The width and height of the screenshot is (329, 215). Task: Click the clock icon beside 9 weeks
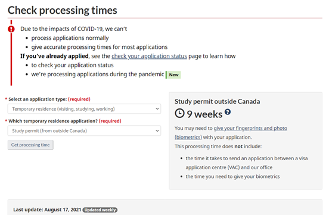[x=179, y=113]
